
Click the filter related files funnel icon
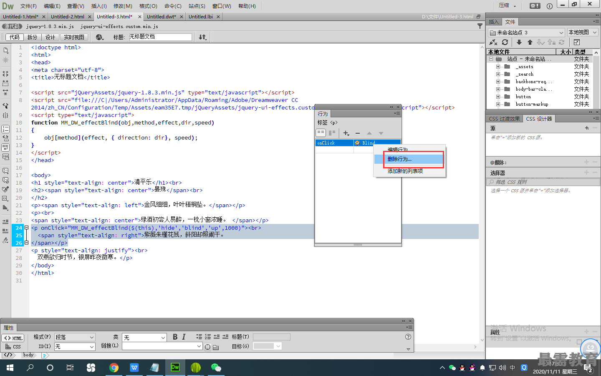coord(480,26)
